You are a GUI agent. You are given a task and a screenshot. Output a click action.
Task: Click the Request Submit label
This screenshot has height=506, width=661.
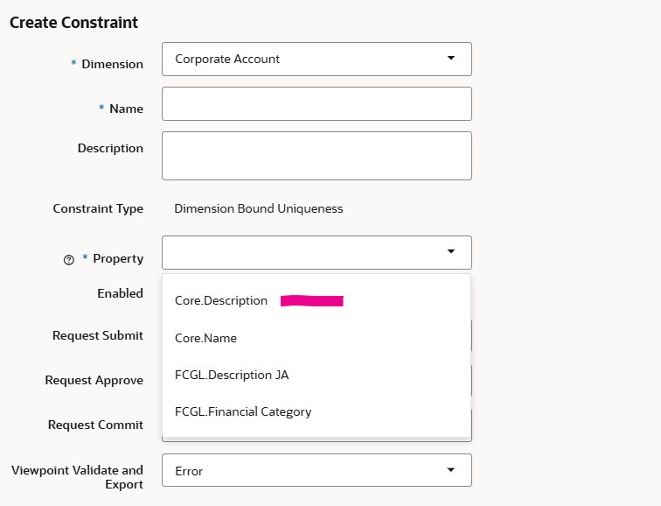[98, 335]
